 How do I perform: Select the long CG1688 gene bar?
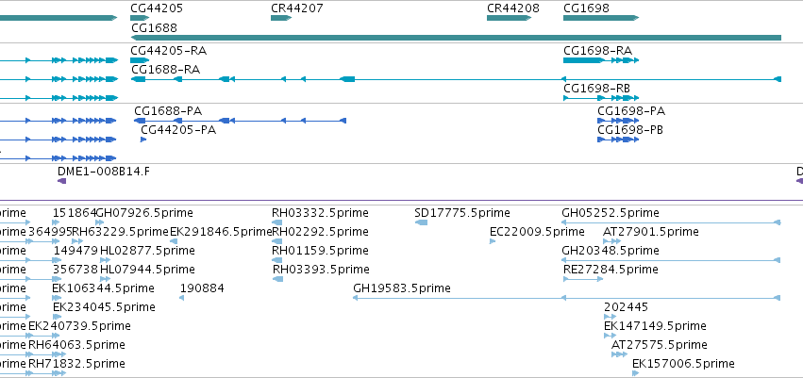pos(457,38)
